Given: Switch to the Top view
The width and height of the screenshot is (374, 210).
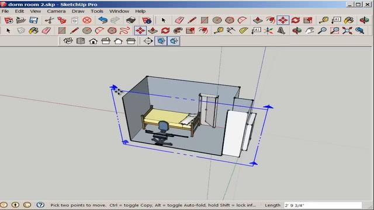Looking at the screenshot, I should pos(81,41).
